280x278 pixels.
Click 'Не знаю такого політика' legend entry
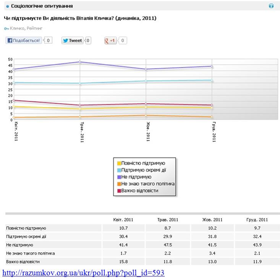click(x=148, y=183)
